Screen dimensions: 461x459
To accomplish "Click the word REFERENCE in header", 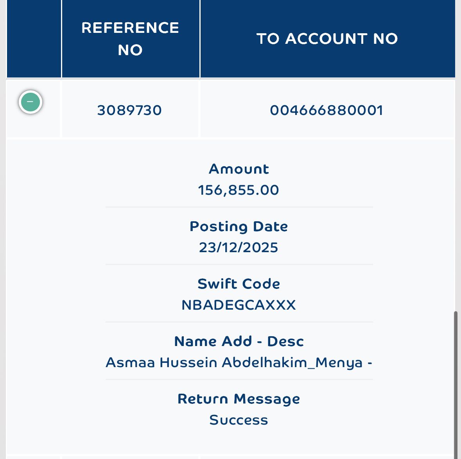I will (x=130, y=28).
